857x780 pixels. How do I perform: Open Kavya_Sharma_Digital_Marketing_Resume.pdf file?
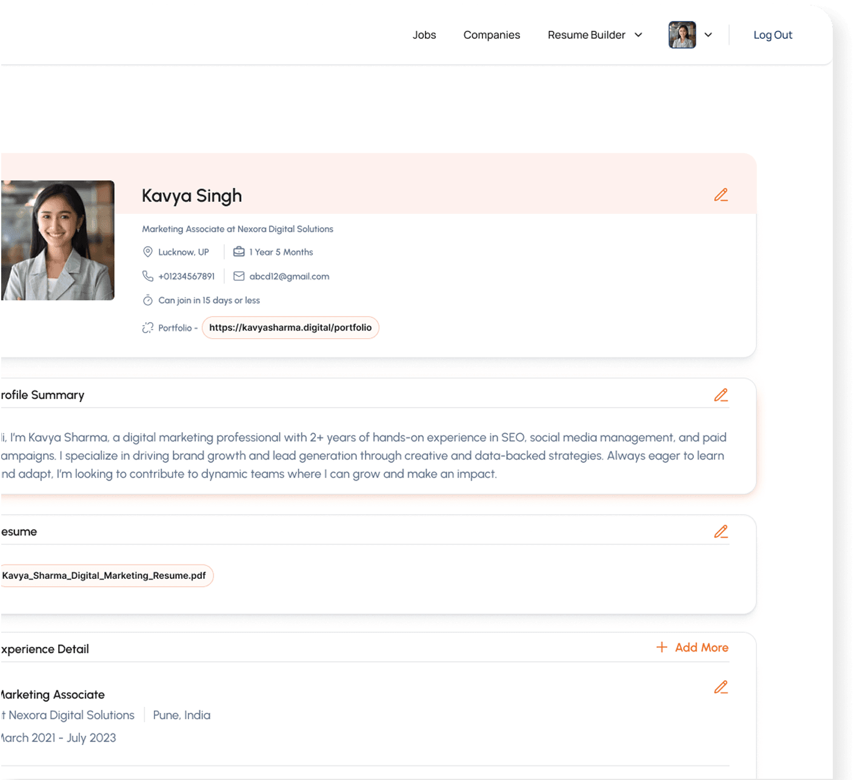coord(104,575)
